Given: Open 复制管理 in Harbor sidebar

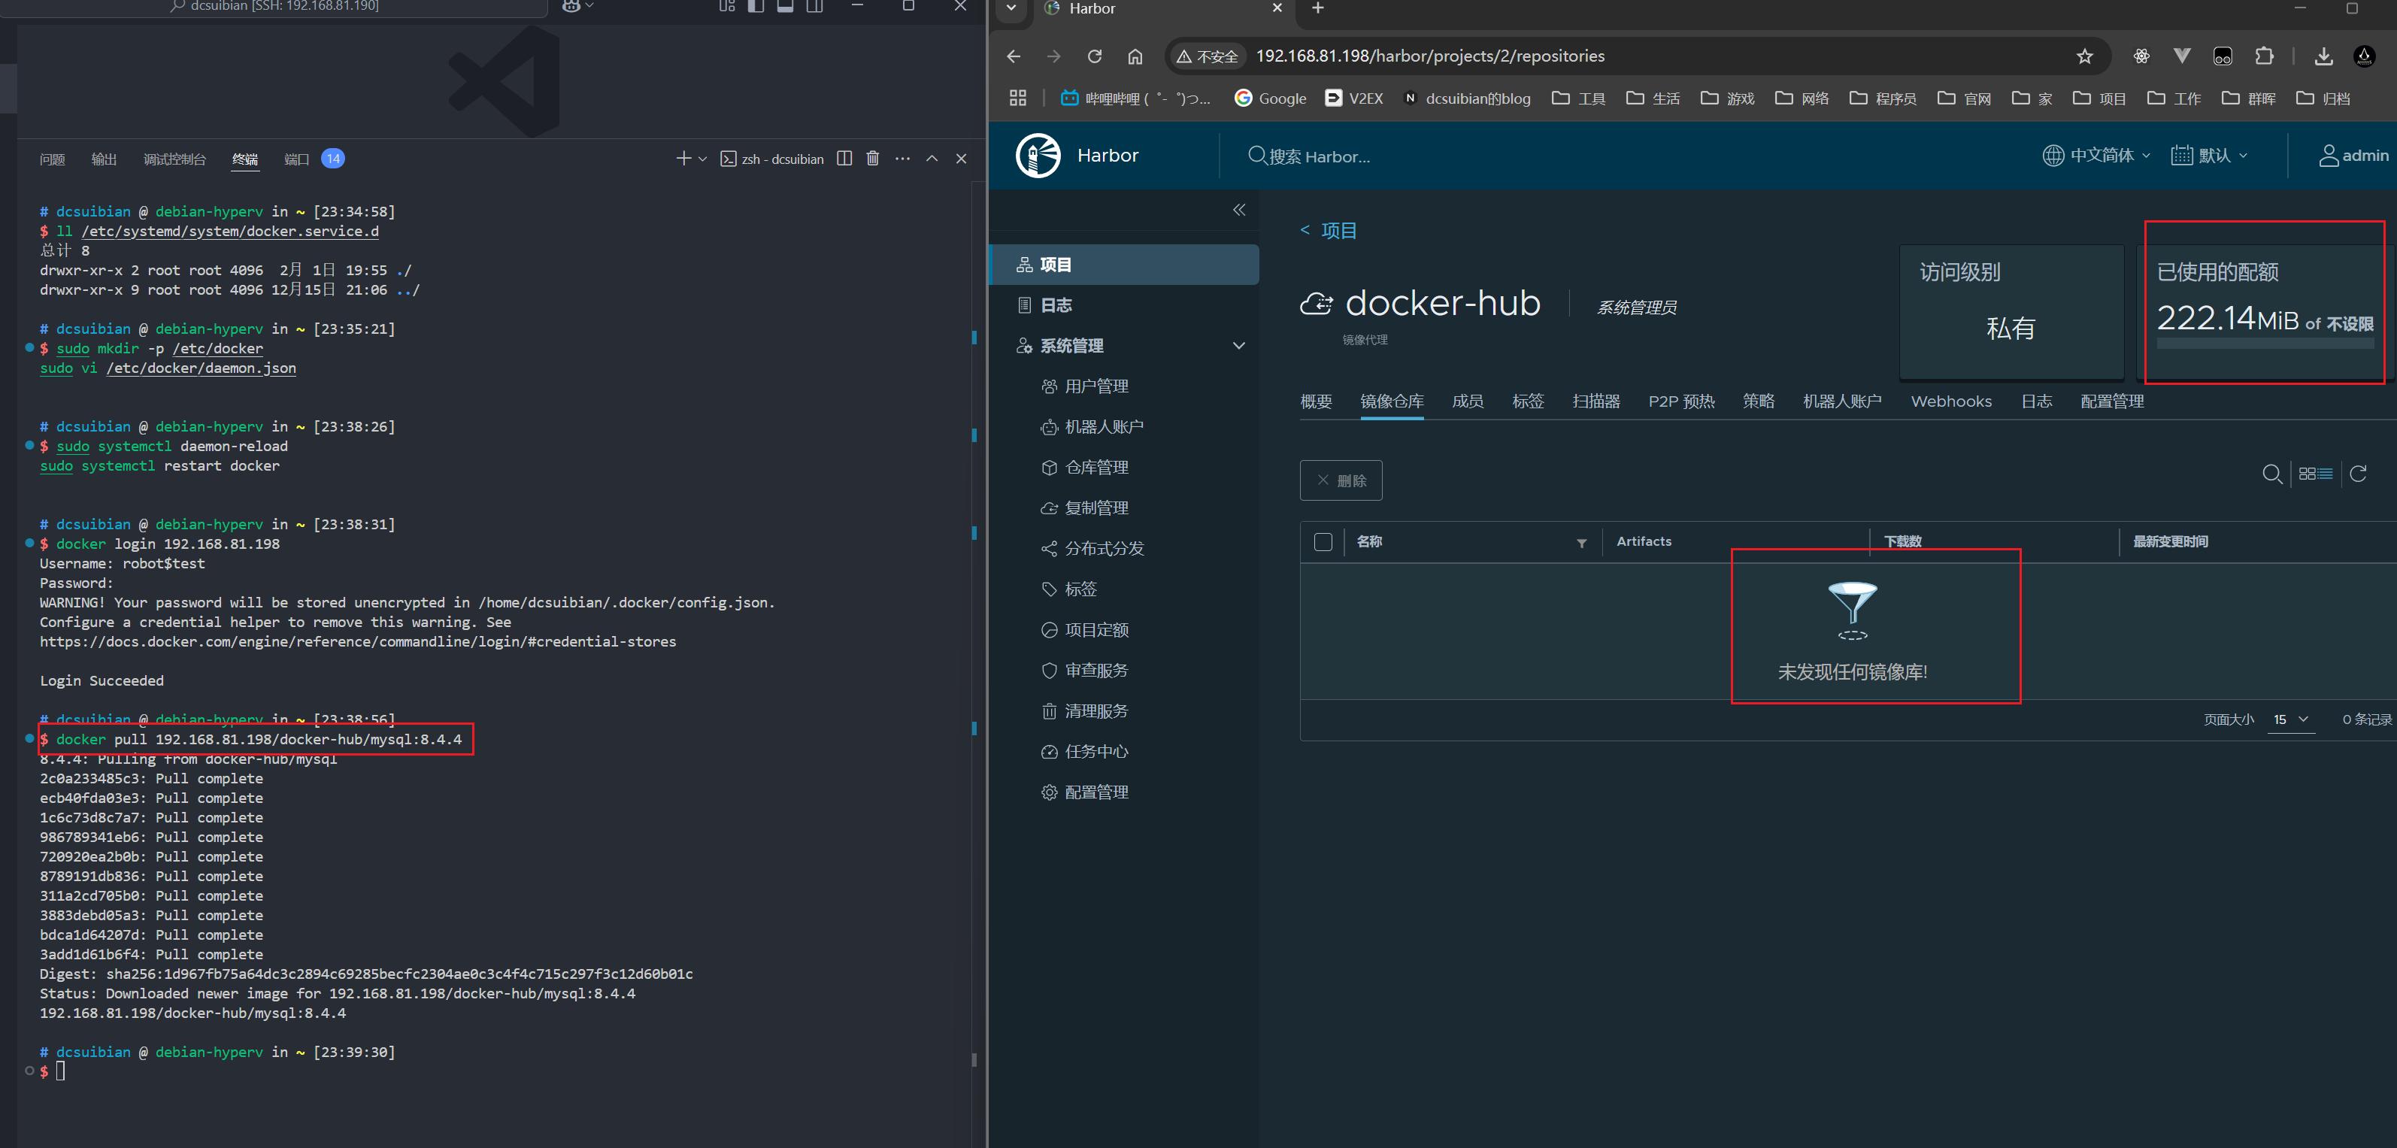Looking at the screenshot, I should [1085, 508].
